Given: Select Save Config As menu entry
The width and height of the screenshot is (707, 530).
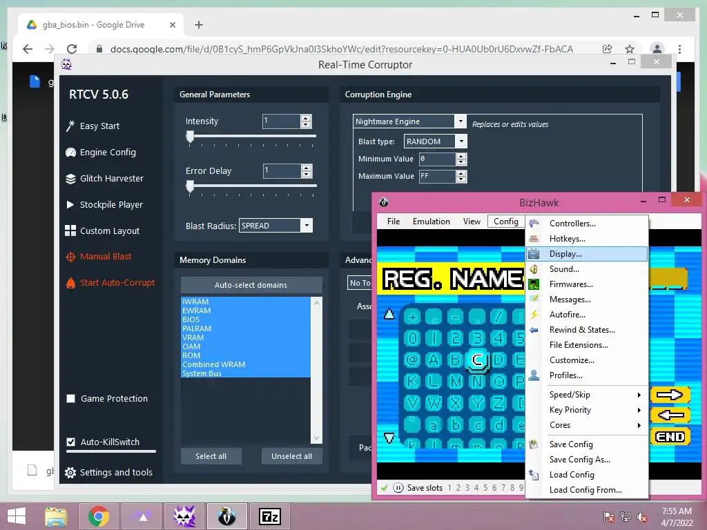Looking at the screenshot, I should [587, 460].
